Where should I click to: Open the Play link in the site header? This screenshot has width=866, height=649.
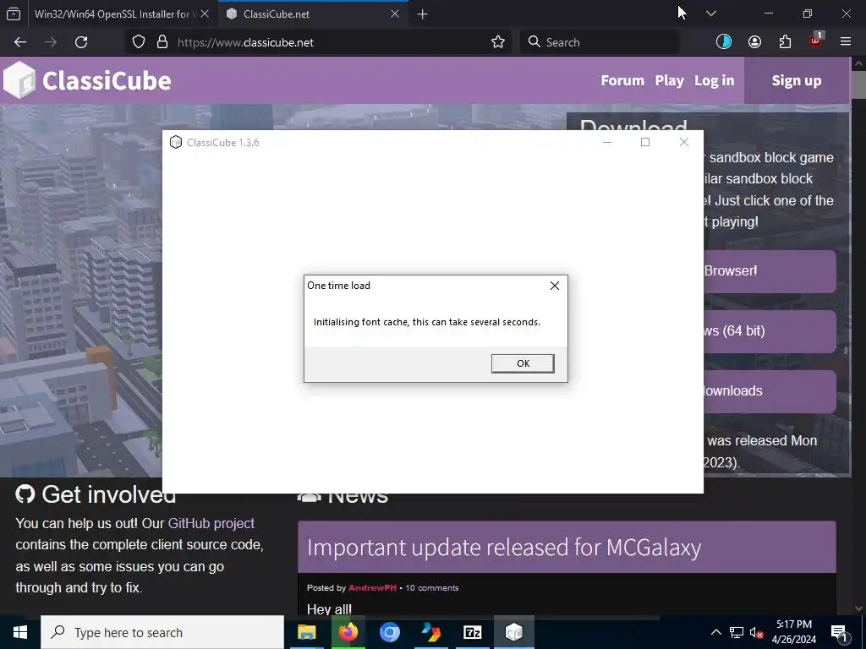670,80
